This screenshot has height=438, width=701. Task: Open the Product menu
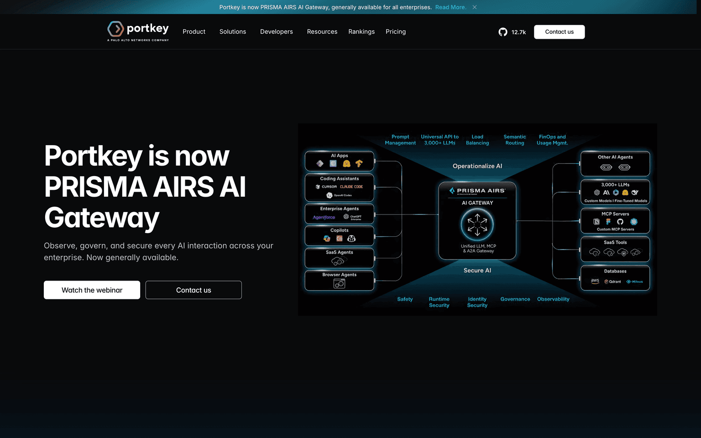[194, 32]
